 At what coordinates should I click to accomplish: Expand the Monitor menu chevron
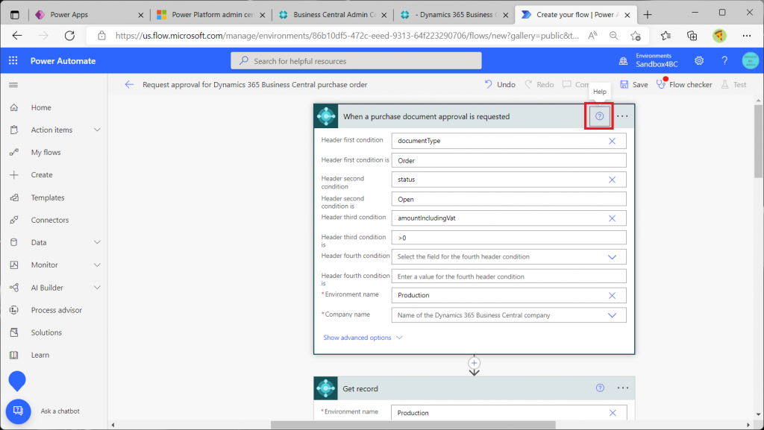[97, 265]
